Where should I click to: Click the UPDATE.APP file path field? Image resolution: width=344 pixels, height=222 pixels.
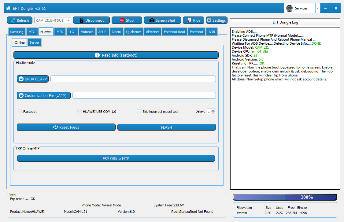coord(133,79)
